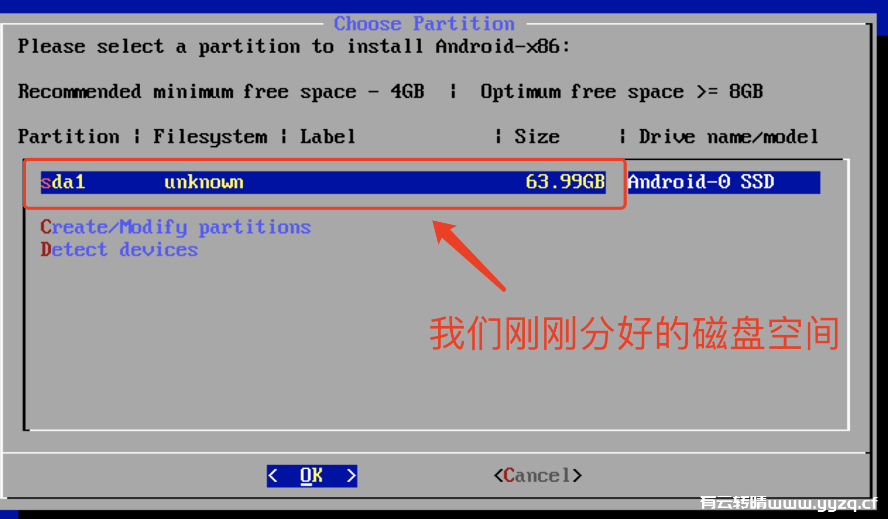Click the Size column header

[x=537, y=137]
